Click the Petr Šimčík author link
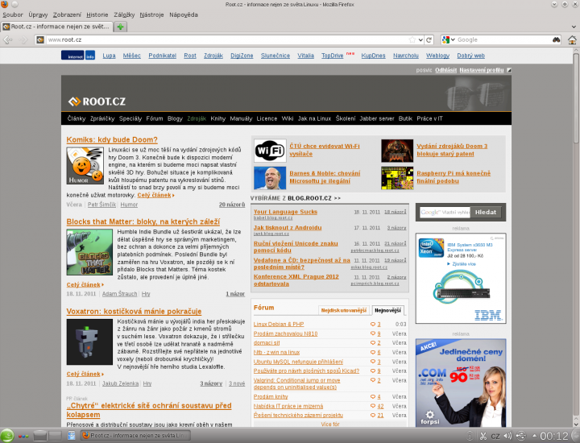 [x=101, y=205]
